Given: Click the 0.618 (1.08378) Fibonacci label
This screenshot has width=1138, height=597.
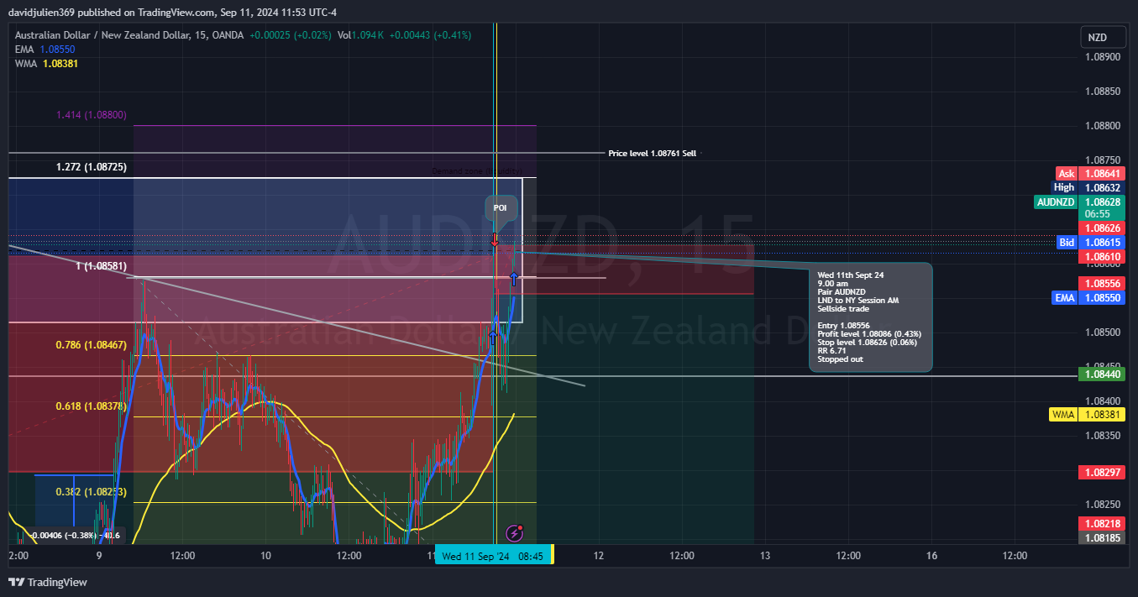Looking at the screenshot, I should 92,406.
